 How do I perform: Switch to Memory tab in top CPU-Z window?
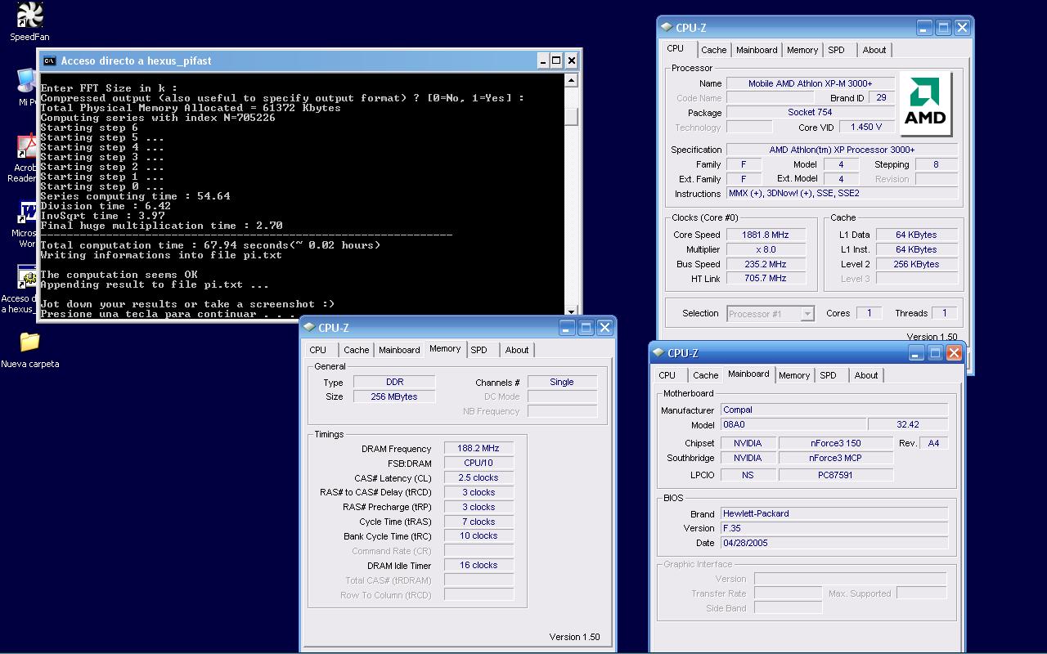click(x=802, y=50)
